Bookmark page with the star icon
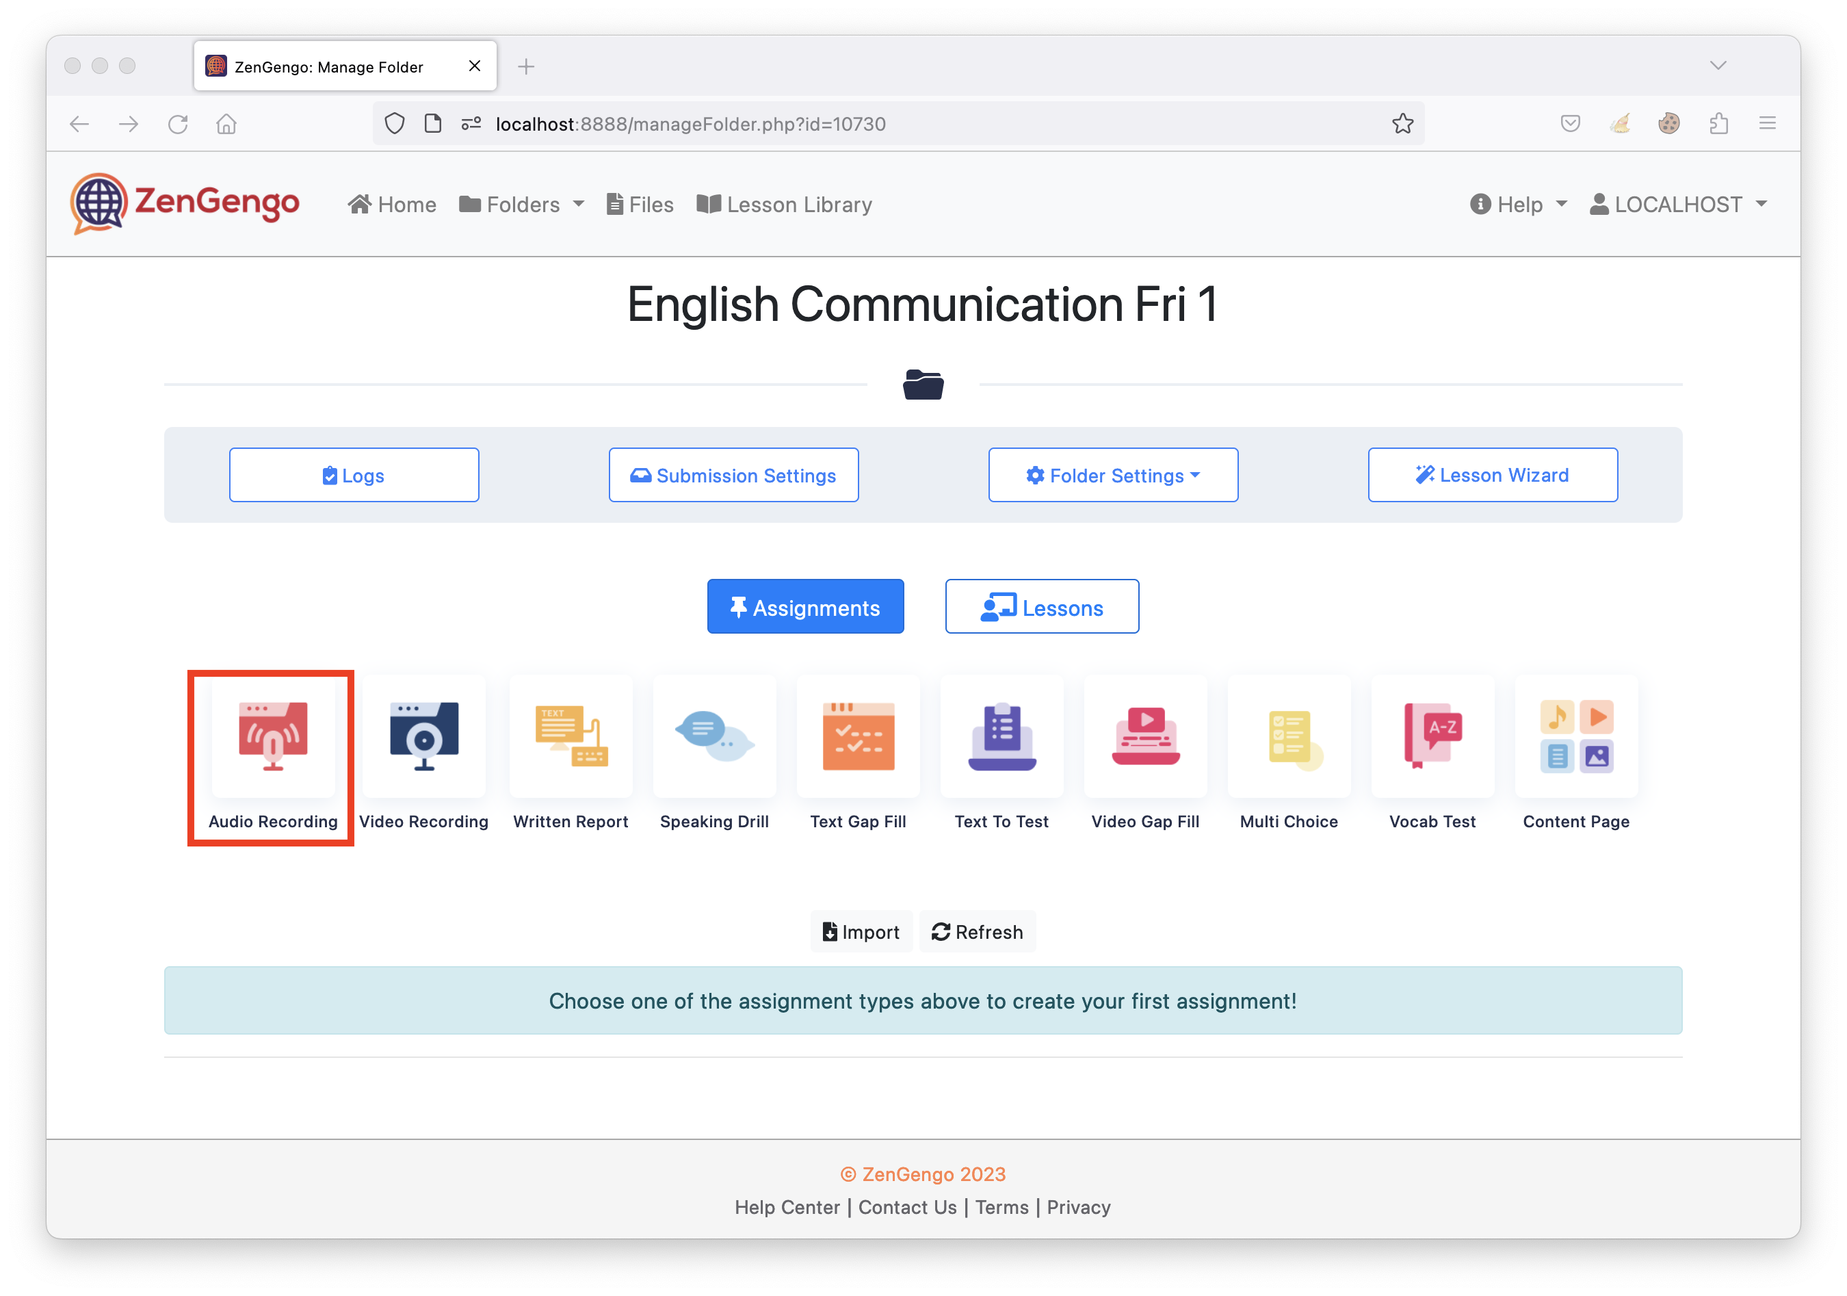The height and width of the screenshot is (1296, 1847). [1402, 124]
